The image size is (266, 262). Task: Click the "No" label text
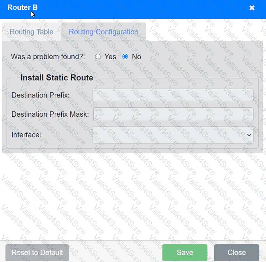point(136,57)
